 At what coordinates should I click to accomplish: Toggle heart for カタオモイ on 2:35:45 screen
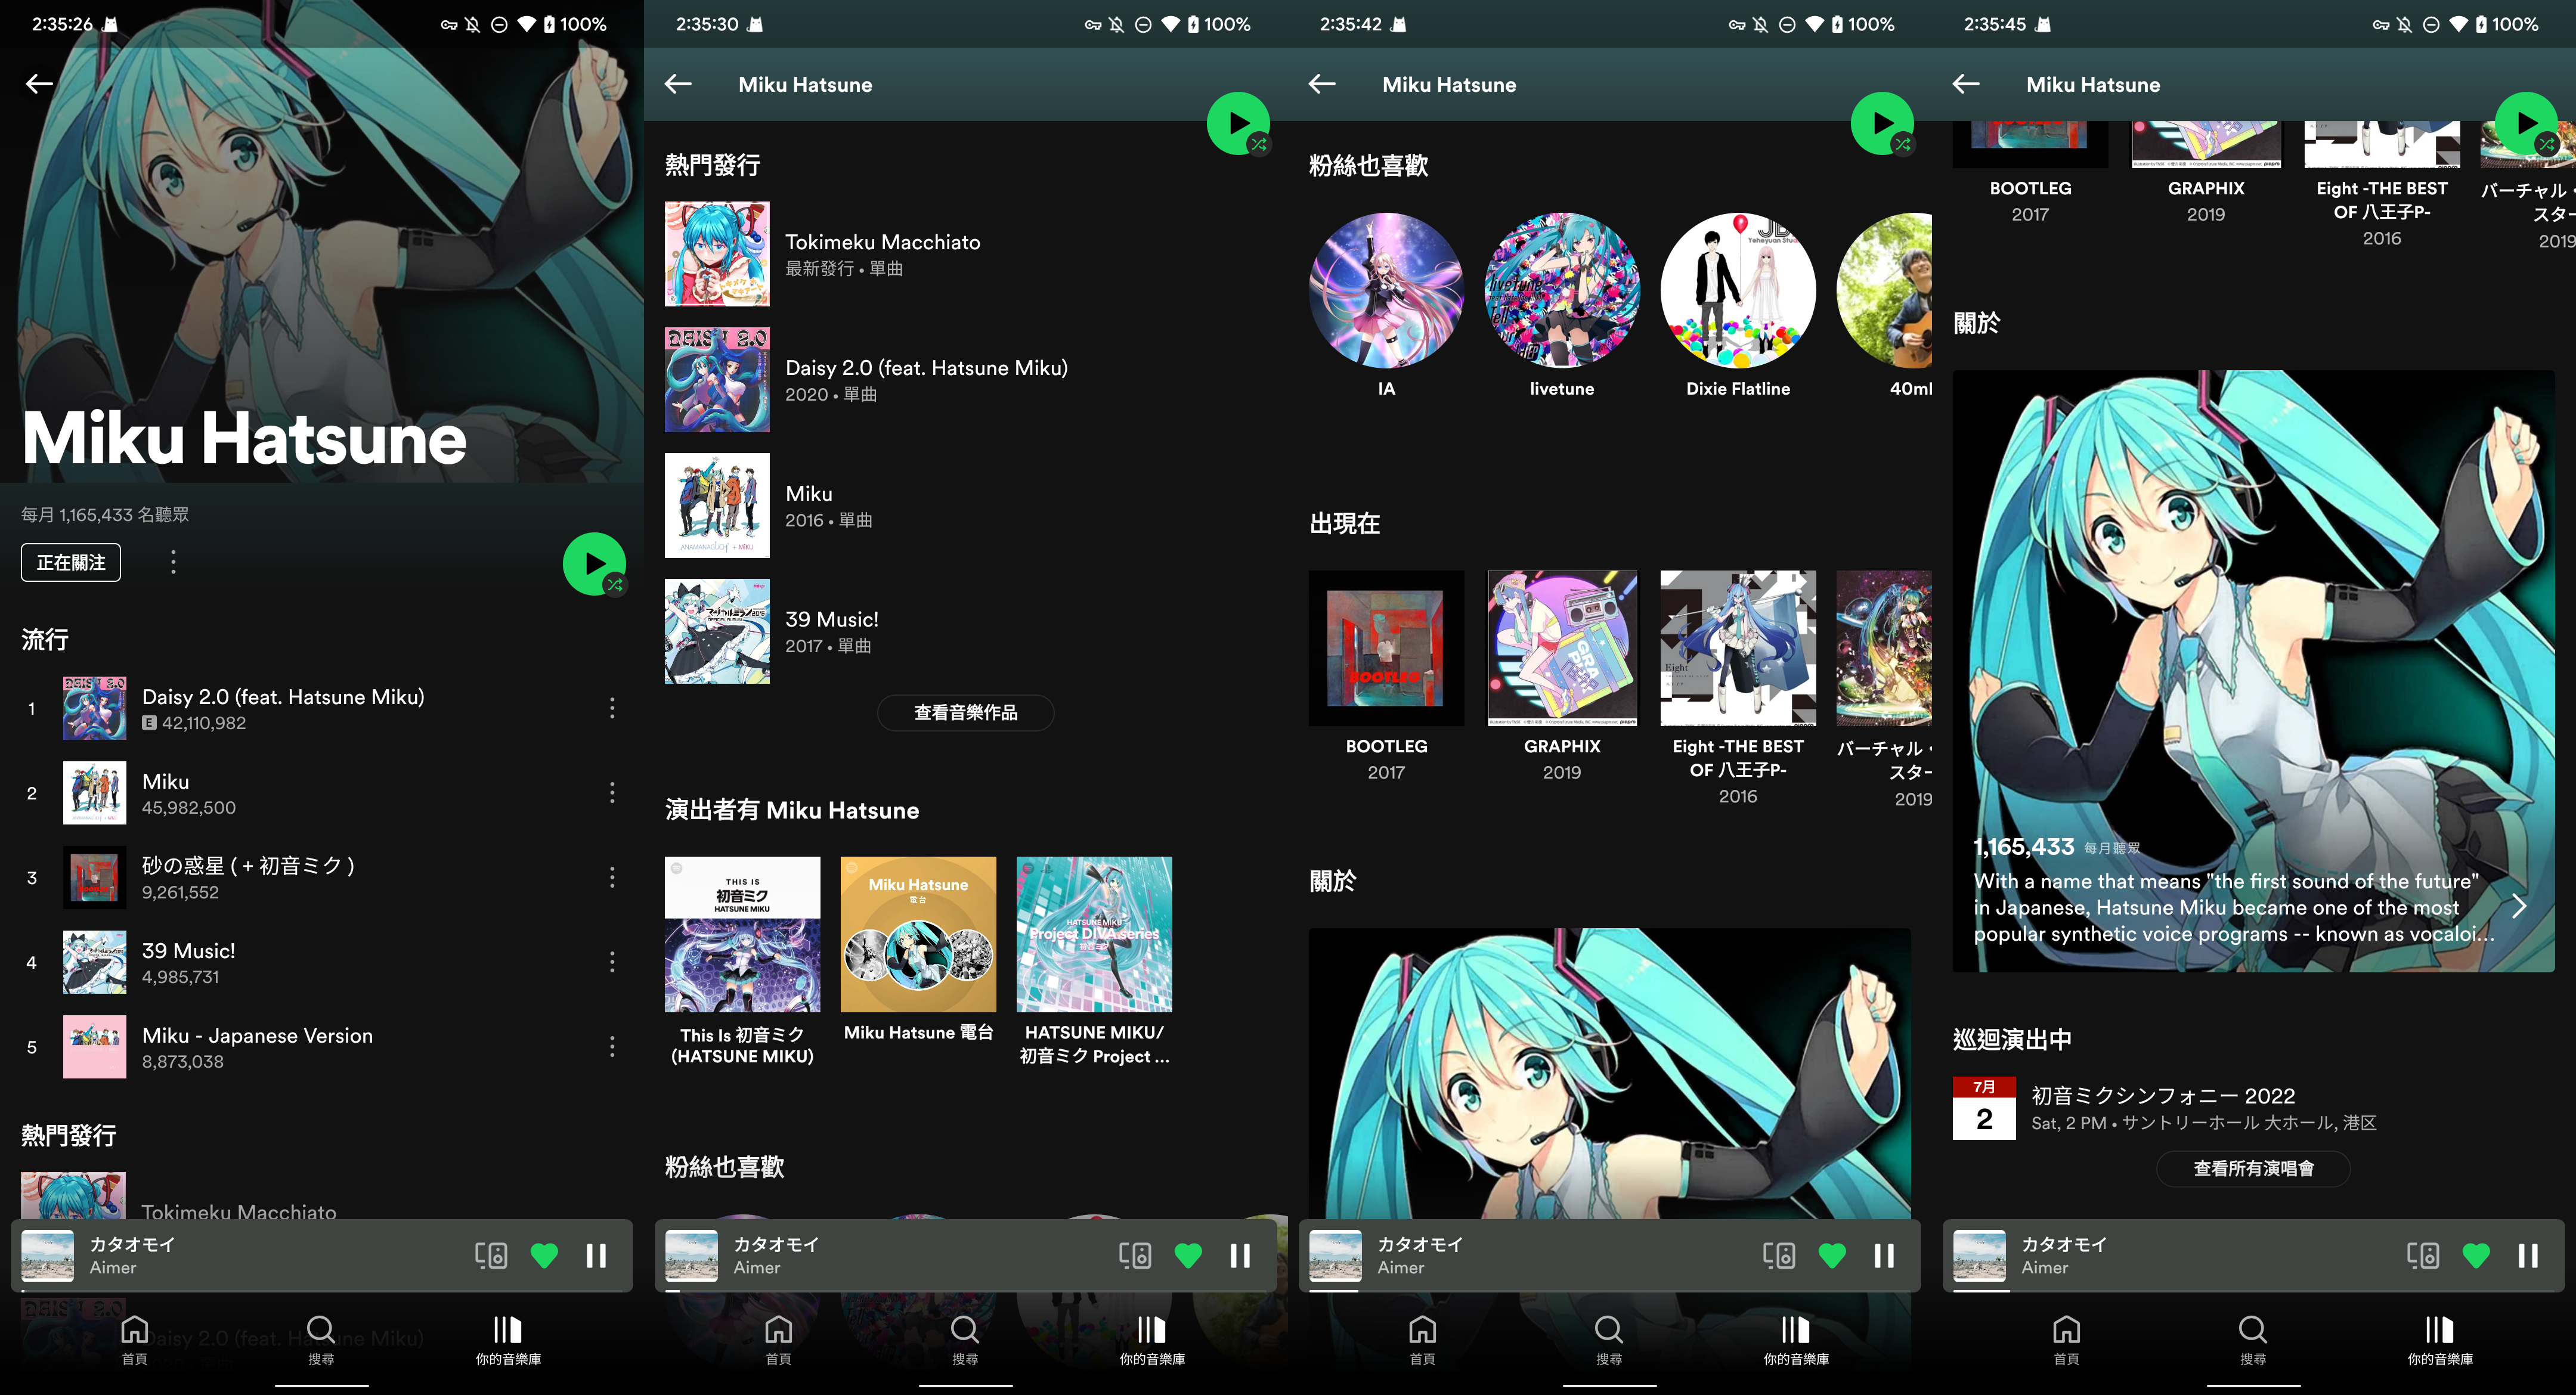(2476, 1255)
